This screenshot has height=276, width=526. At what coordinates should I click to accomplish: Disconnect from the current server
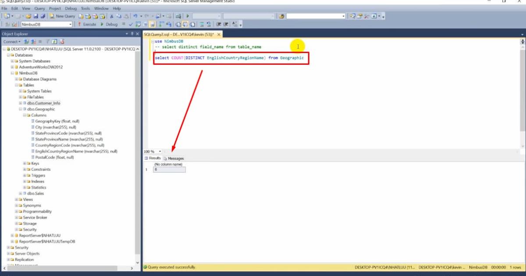pos(33,42)
